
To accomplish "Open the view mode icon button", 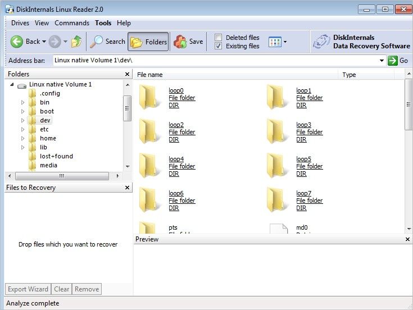I will [x=275, y=42].
